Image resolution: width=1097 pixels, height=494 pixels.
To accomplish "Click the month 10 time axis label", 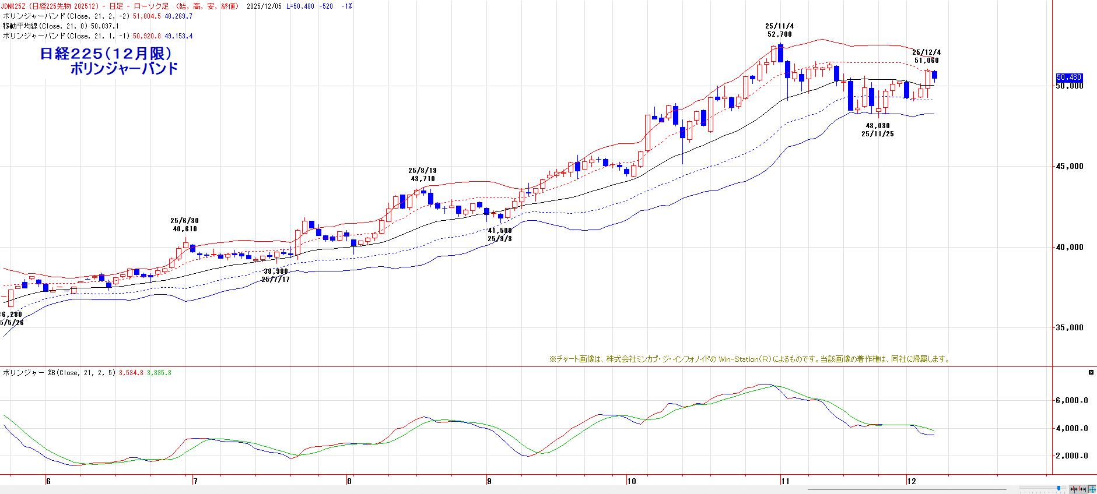I will tap(631, 481).
